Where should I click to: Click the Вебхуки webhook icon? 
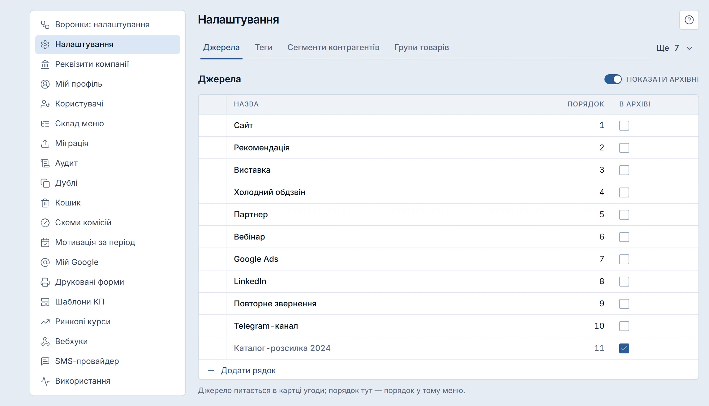click(x=45, y=341)
